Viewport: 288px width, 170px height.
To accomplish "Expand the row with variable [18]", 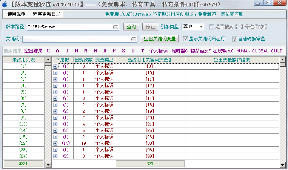I will pyautogui.click(x=55, y=105).
